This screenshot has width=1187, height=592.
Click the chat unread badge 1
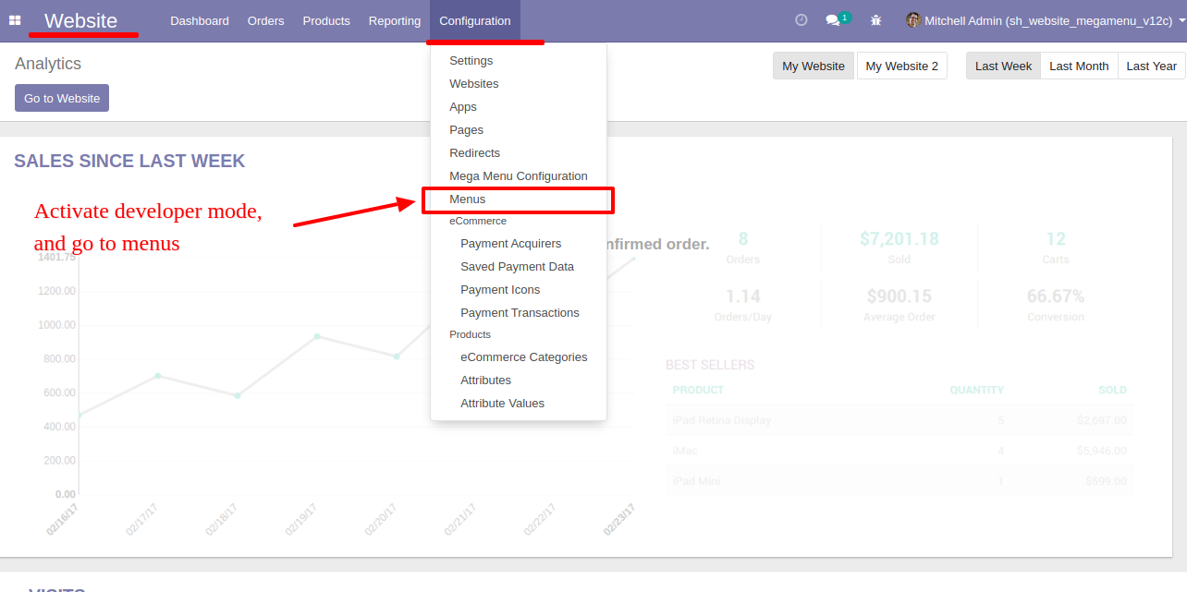pos(845,17)
